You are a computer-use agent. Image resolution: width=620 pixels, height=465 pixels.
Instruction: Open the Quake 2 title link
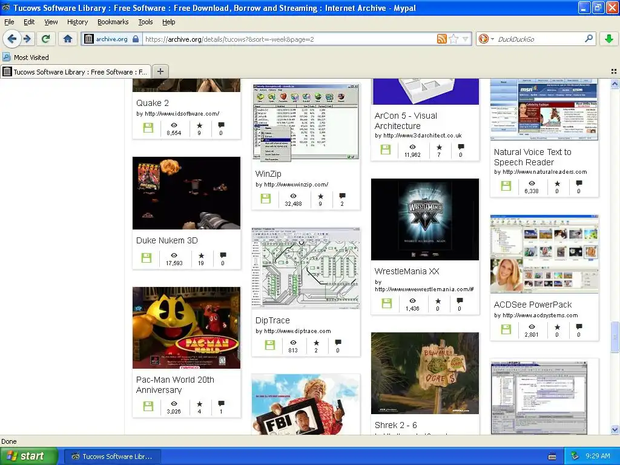[152, 103]
